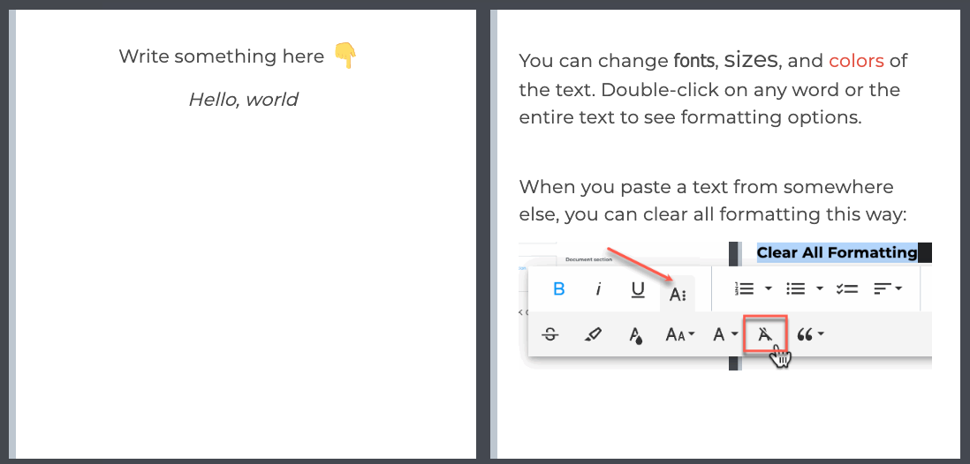Toggle Bold formatting with the B icon
The height and width of the screenshot is (464, 970).
559,288
